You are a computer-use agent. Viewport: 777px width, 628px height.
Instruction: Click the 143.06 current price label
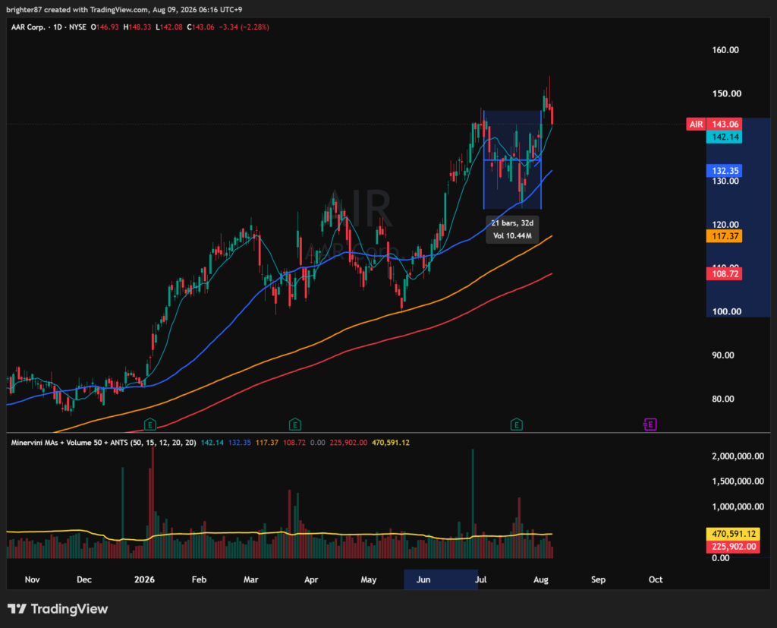(725, 124)
